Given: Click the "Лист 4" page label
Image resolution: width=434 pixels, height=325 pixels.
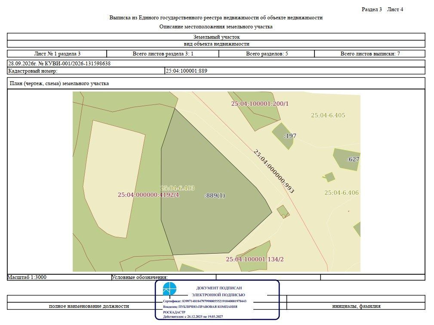Looking at the screenshot, I should [395, 9].
